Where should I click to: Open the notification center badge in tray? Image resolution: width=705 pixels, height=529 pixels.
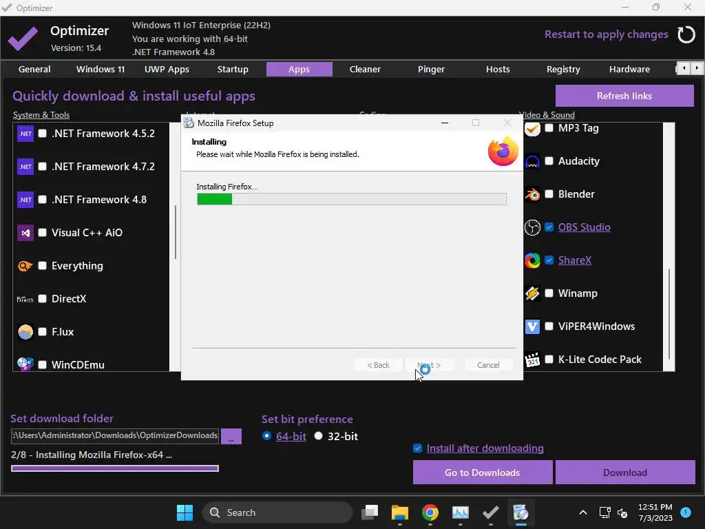click(686, 512)
